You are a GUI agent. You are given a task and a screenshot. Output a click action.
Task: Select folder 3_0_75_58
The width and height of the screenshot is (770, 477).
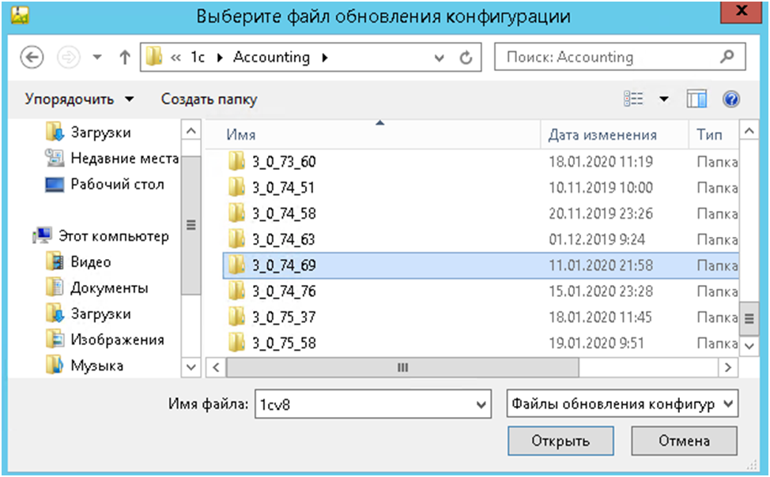click(481, 343)
